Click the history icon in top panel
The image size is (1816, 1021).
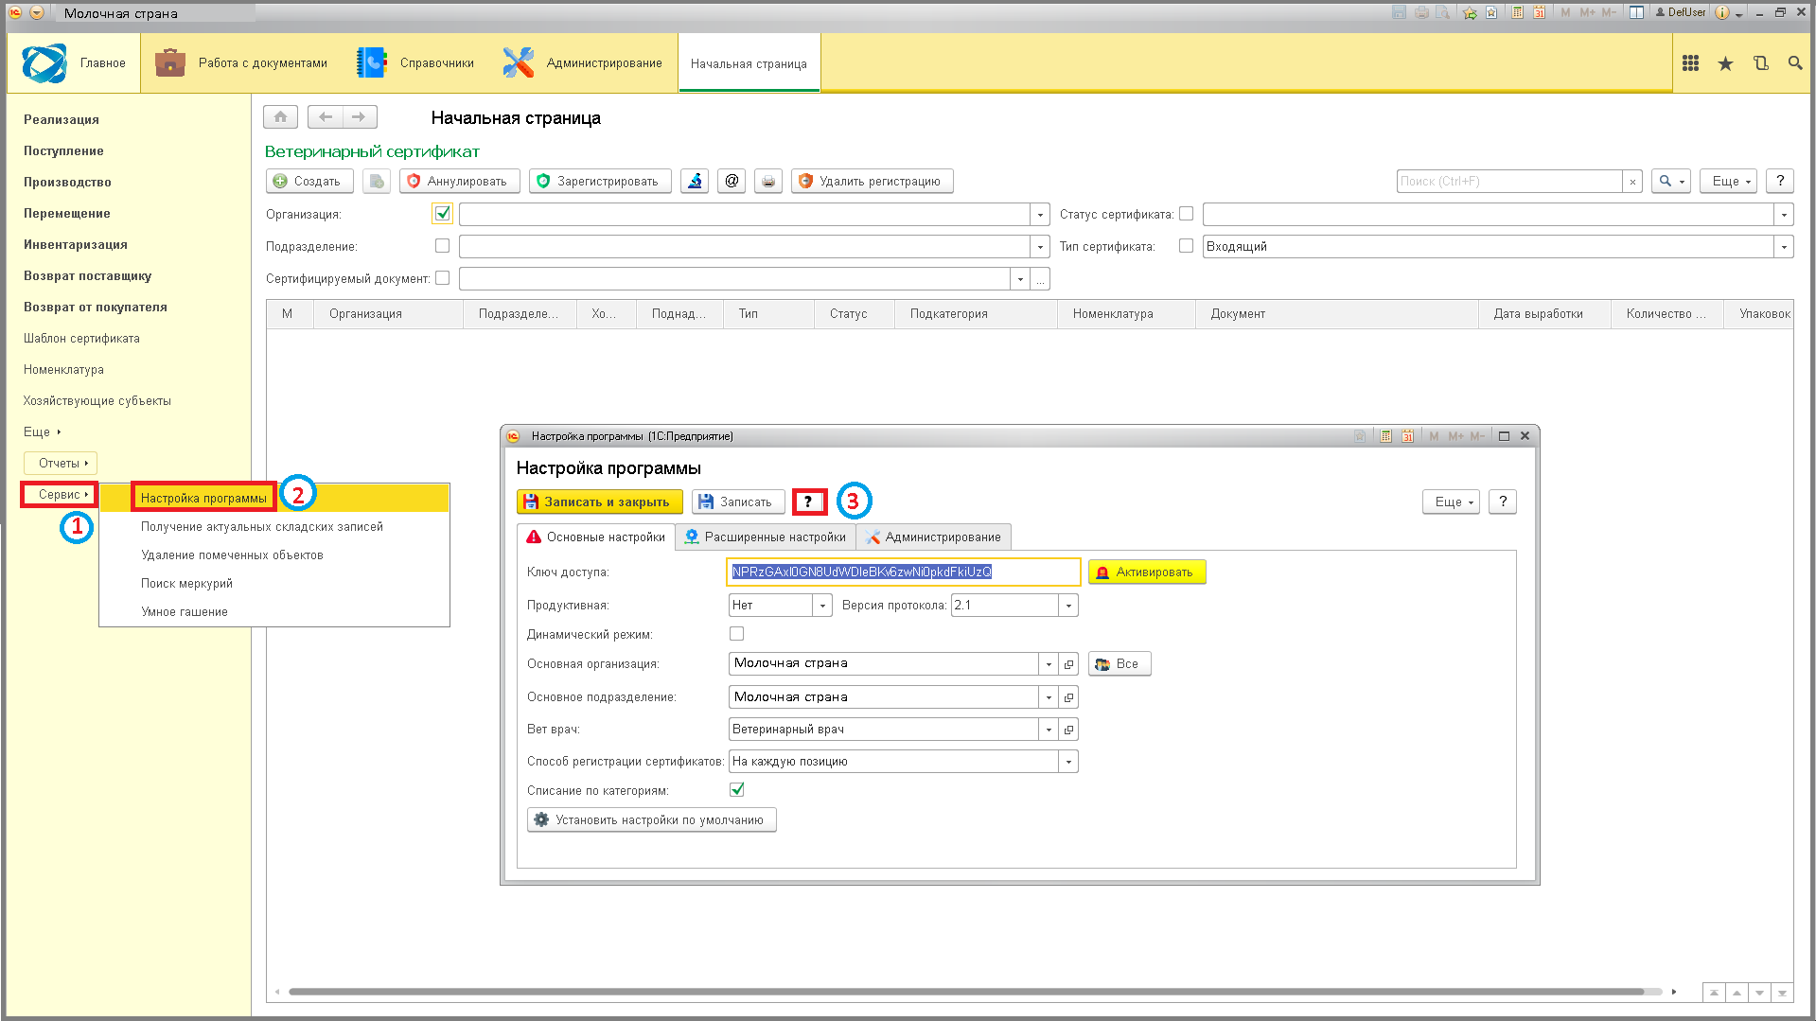[x=1760, y=63]
